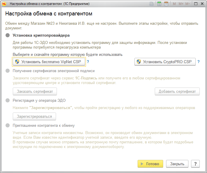The image size is (207, 173).
Task: Click the yellow Готово button
Action: [x=150, y=164]
